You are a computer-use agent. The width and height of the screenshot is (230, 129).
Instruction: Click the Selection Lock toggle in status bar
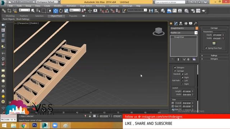click(x=90, y=116)
